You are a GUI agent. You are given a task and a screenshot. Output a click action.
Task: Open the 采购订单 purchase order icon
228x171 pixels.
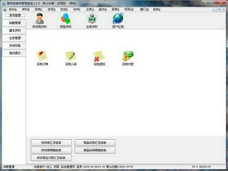(42, 56)
